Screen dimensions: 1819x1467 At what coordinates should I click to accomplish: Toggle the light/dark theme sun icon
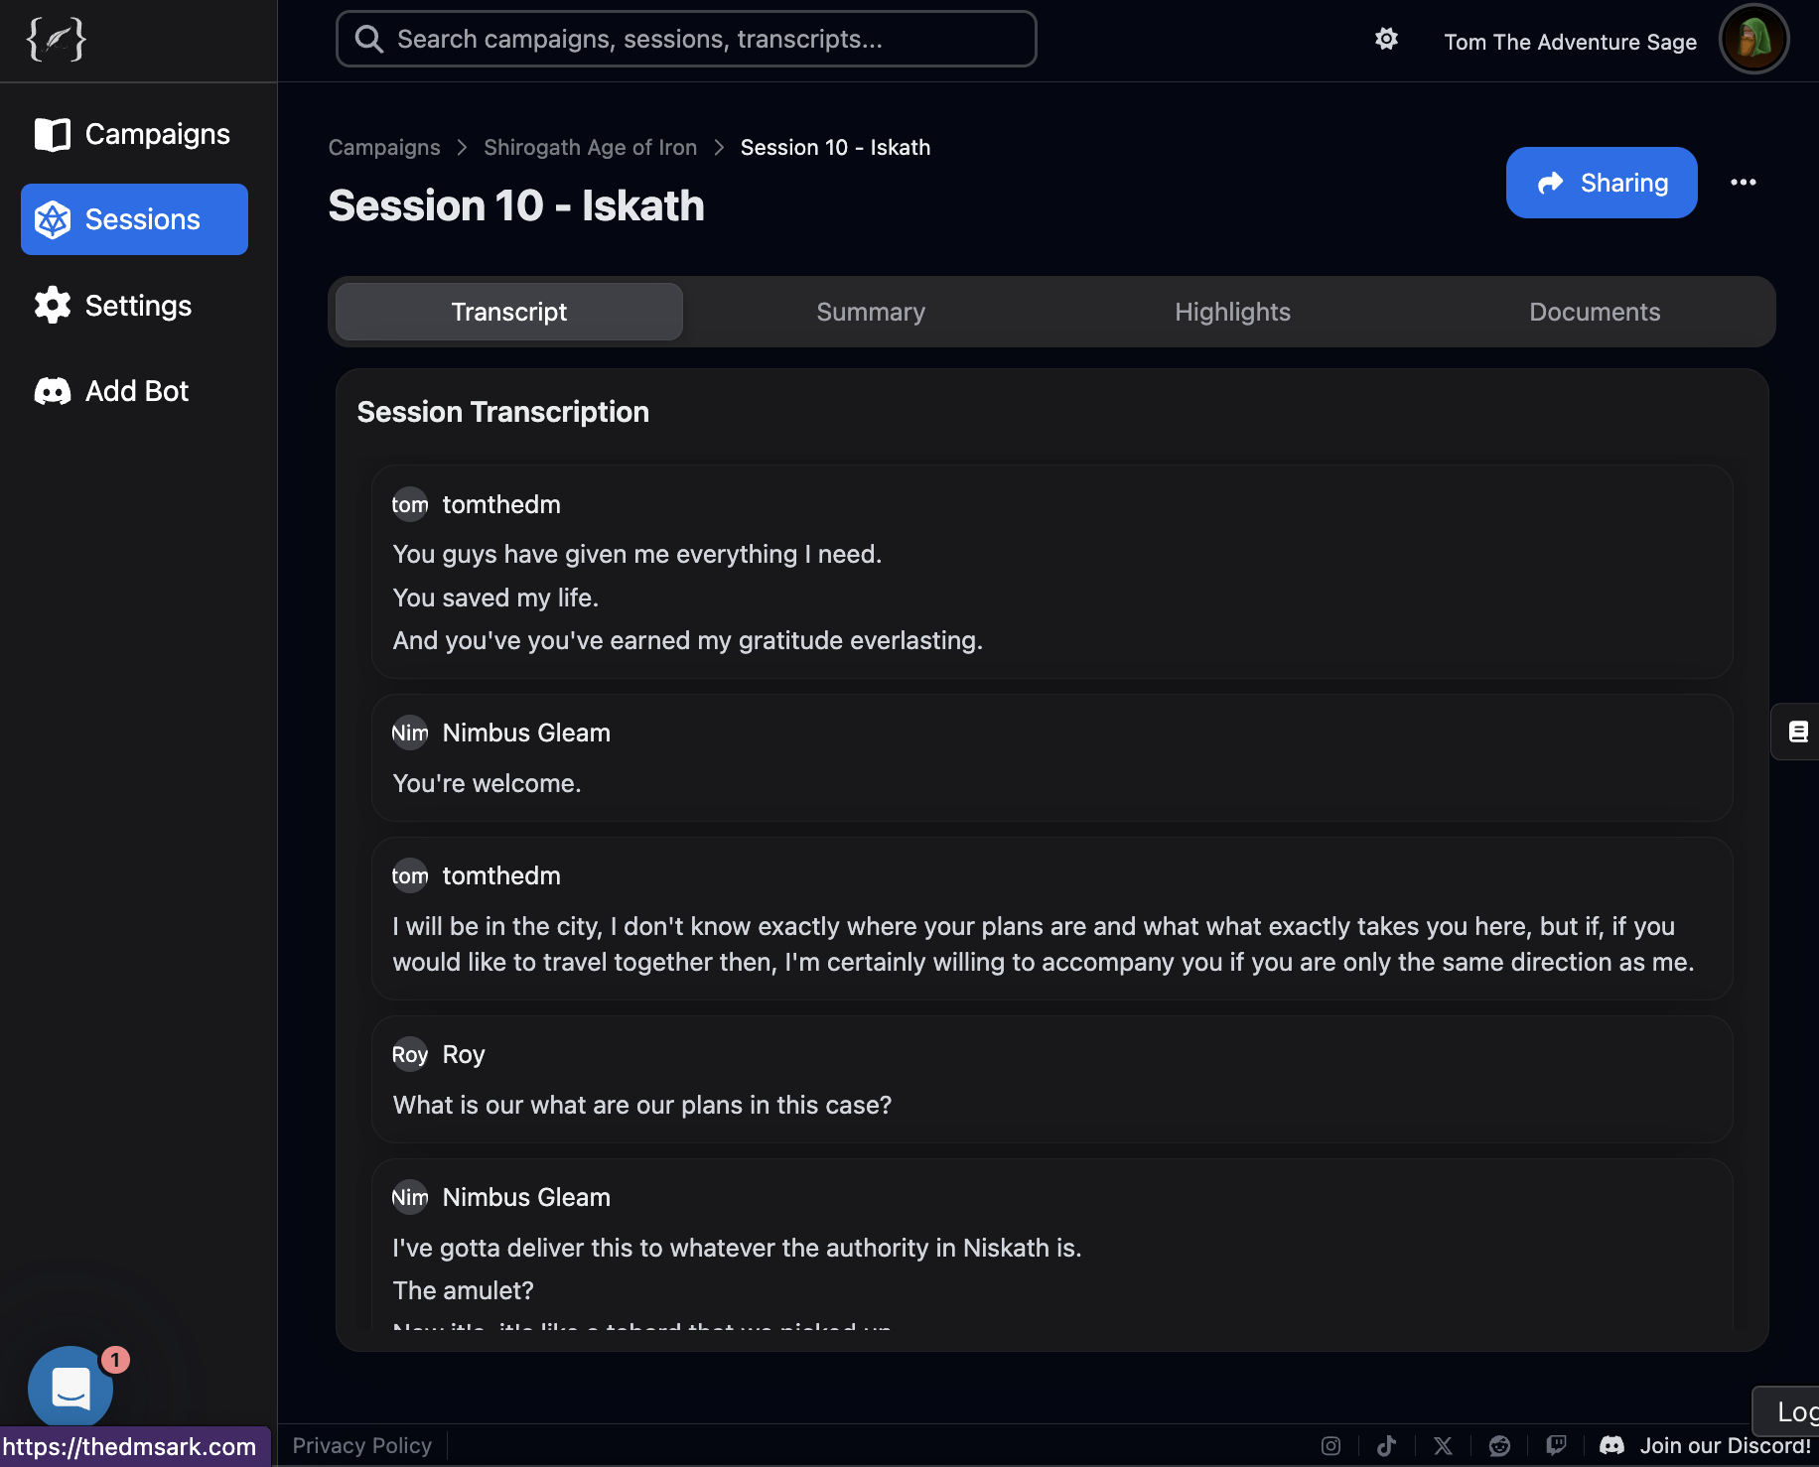coord(1386,39)
